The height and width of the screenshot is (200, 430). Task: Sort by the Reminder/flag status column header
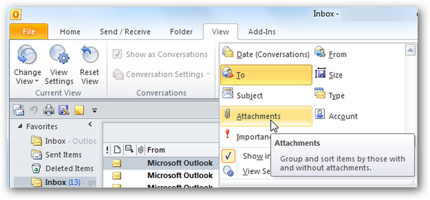[129, 150]
